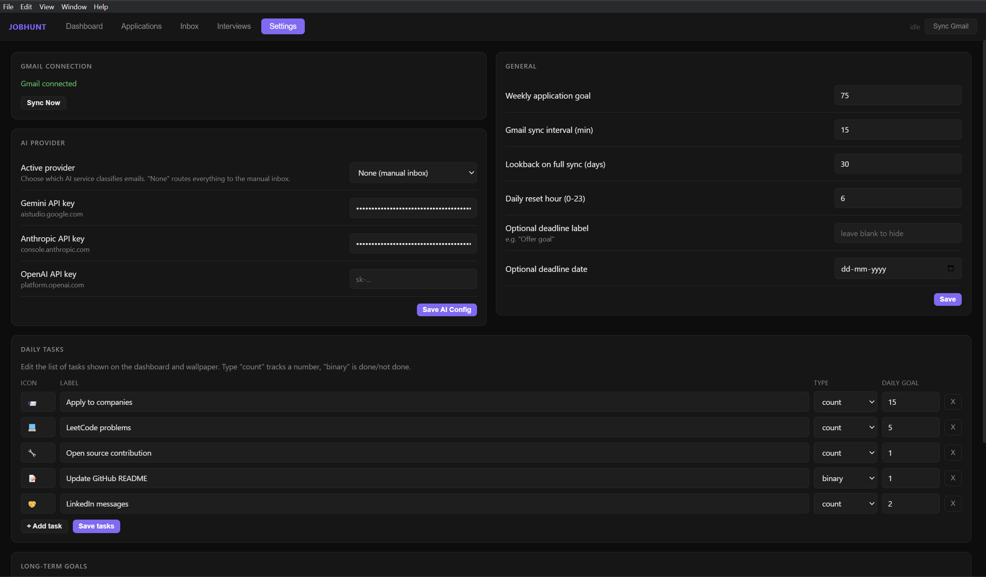The height and width of the screenshot is (577, 986).
Task: Open the Inbox tab
Action: (x=189, y=26)
